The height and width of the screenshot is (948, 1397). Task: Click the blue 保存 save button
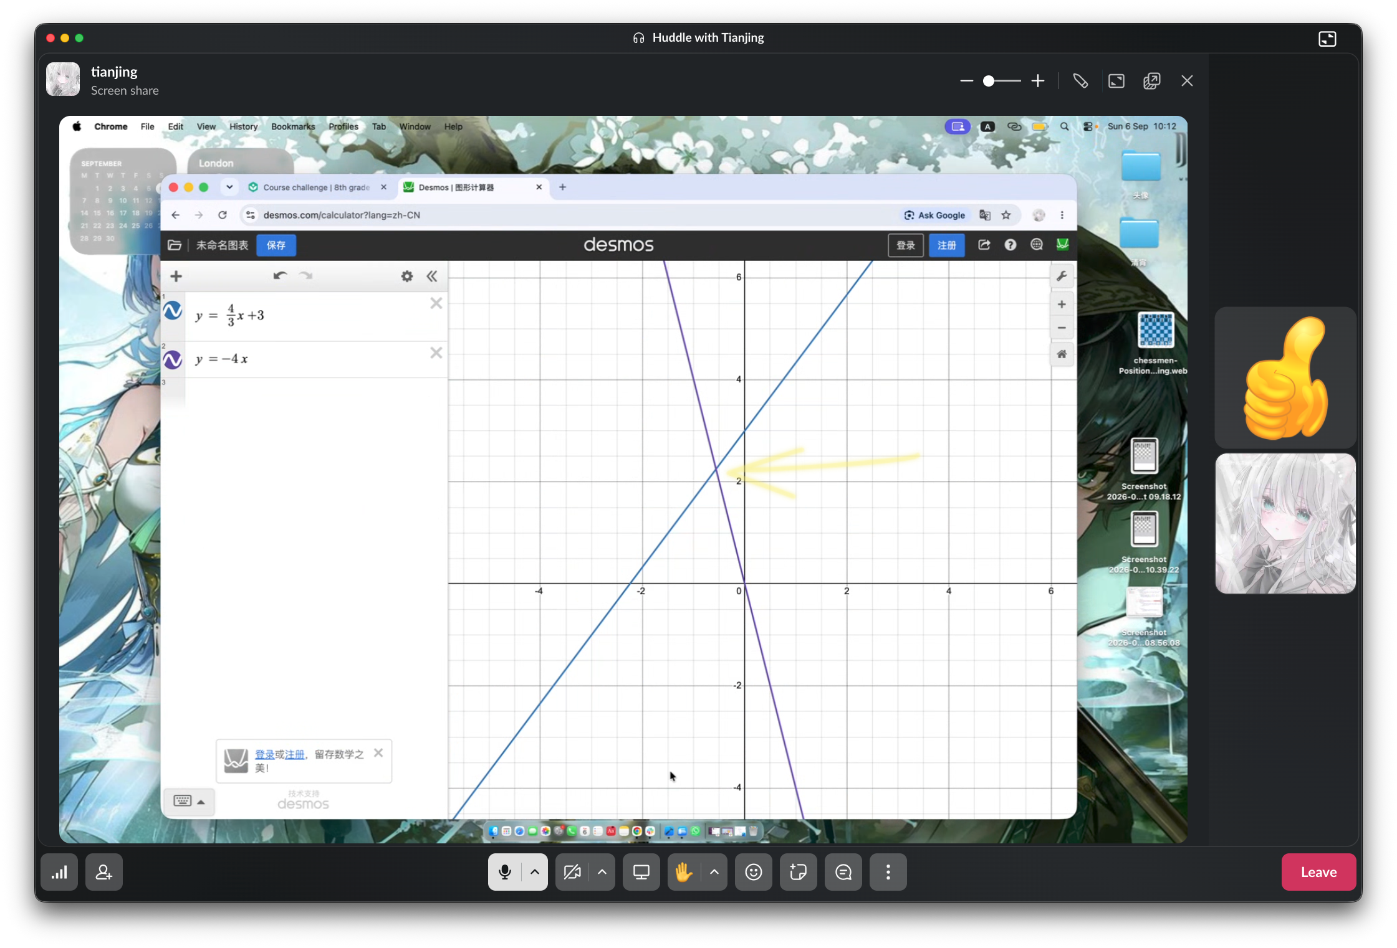coord(276,245)
